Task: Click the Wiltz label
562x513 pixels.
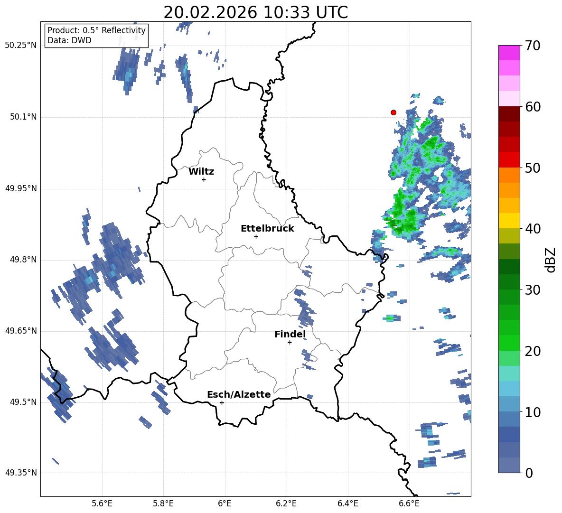Action: (x=201, y=172)
